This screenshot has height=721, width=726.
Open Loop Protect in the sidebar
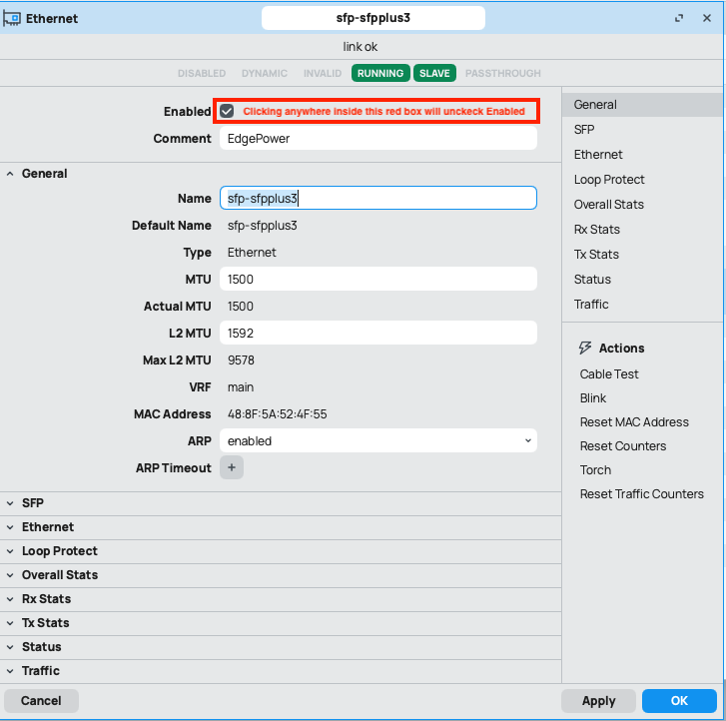pos(642,180)
